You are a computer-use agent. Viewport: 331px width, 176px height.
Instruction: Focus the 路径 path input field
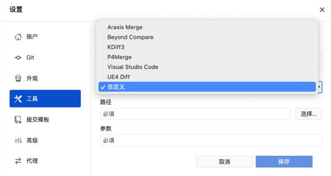pos(195,114)
